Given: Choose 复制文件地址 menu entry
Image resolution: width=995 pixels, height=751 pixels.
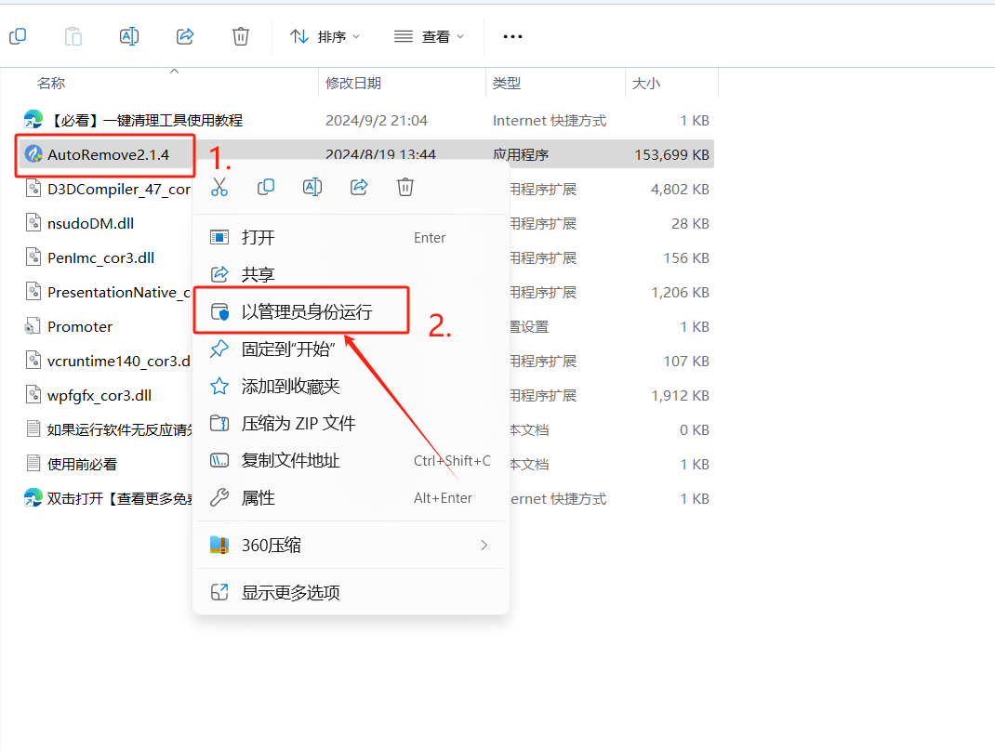Looking at the screenshot, I should [x=351, y=460].
